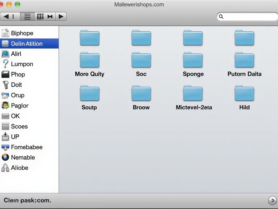This screenshot has width=278, height=209.
Task: Click the forward arrow toolbar button
Action: [61, 17]
